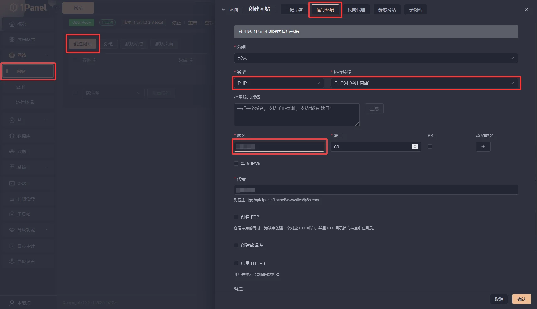Click the 确认 button
Viewport: 537px width, 309px height.
(521, 299)
